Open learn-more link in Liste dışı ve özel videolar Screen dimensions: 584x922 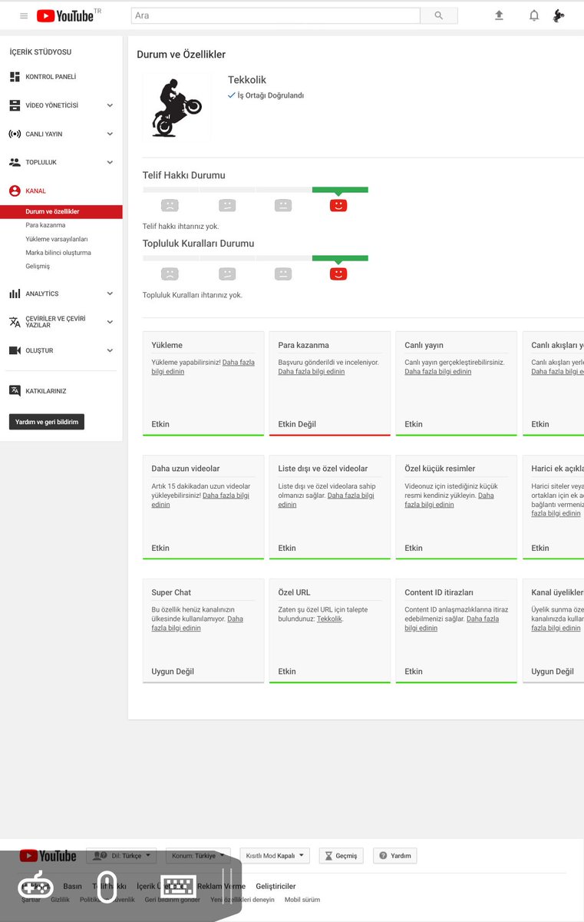tap(326, 500)
